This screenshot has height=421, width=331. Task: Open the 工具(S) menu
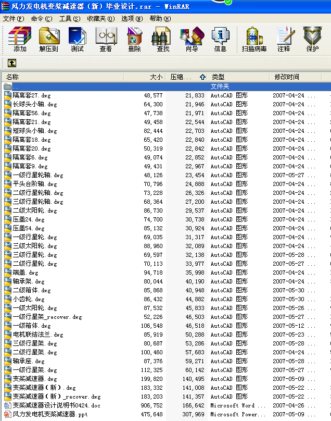click(70, 19)
